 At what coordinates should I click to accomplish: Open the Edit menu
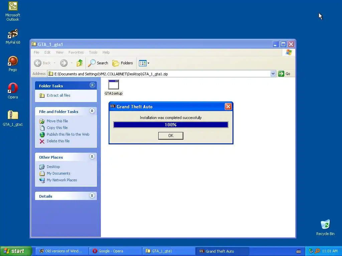(47, 52)
